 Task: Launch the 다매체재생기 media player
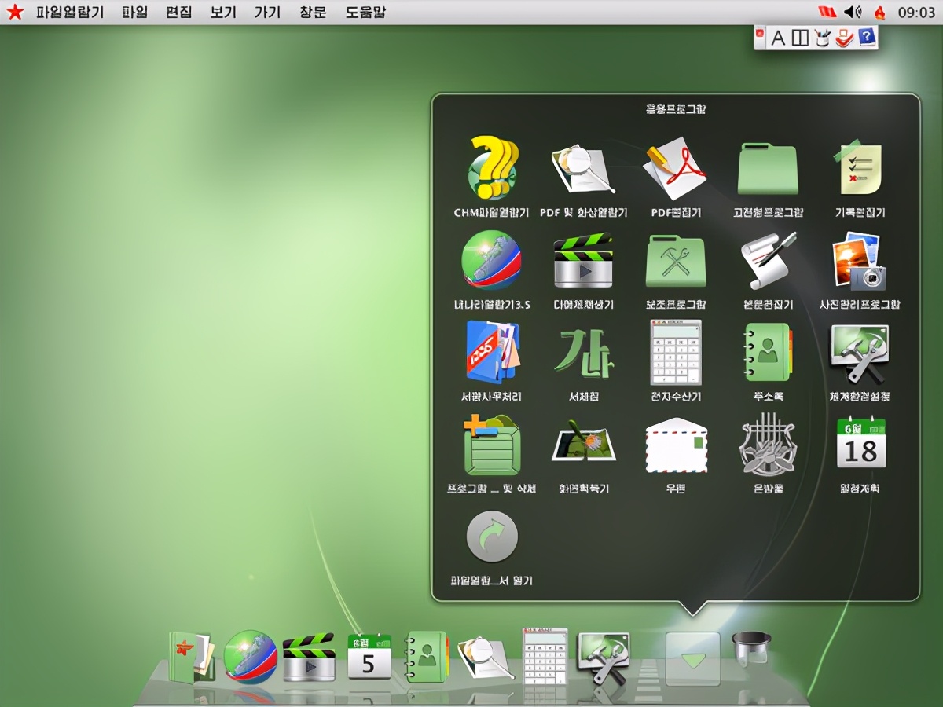(x=583, y=261)
